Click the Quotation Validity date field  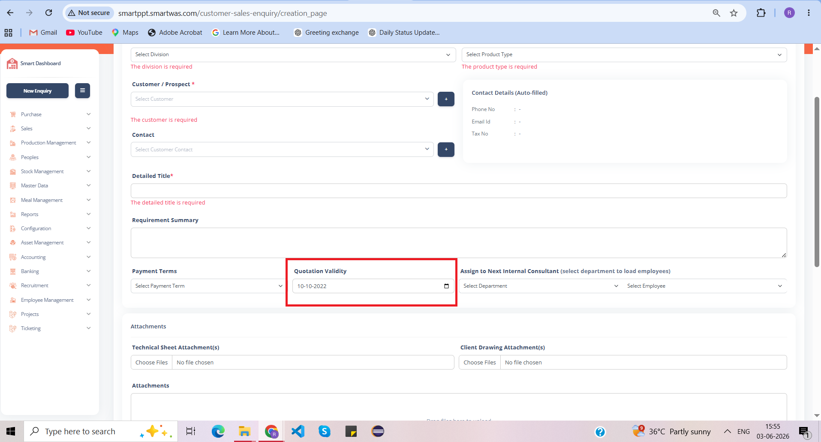point(373,286)
